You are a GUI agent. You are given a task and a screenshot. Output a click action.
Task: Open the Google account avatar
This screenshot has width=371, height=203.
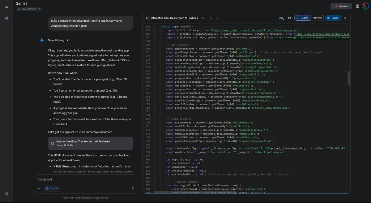pyautogui.click(x=365, y=6)
